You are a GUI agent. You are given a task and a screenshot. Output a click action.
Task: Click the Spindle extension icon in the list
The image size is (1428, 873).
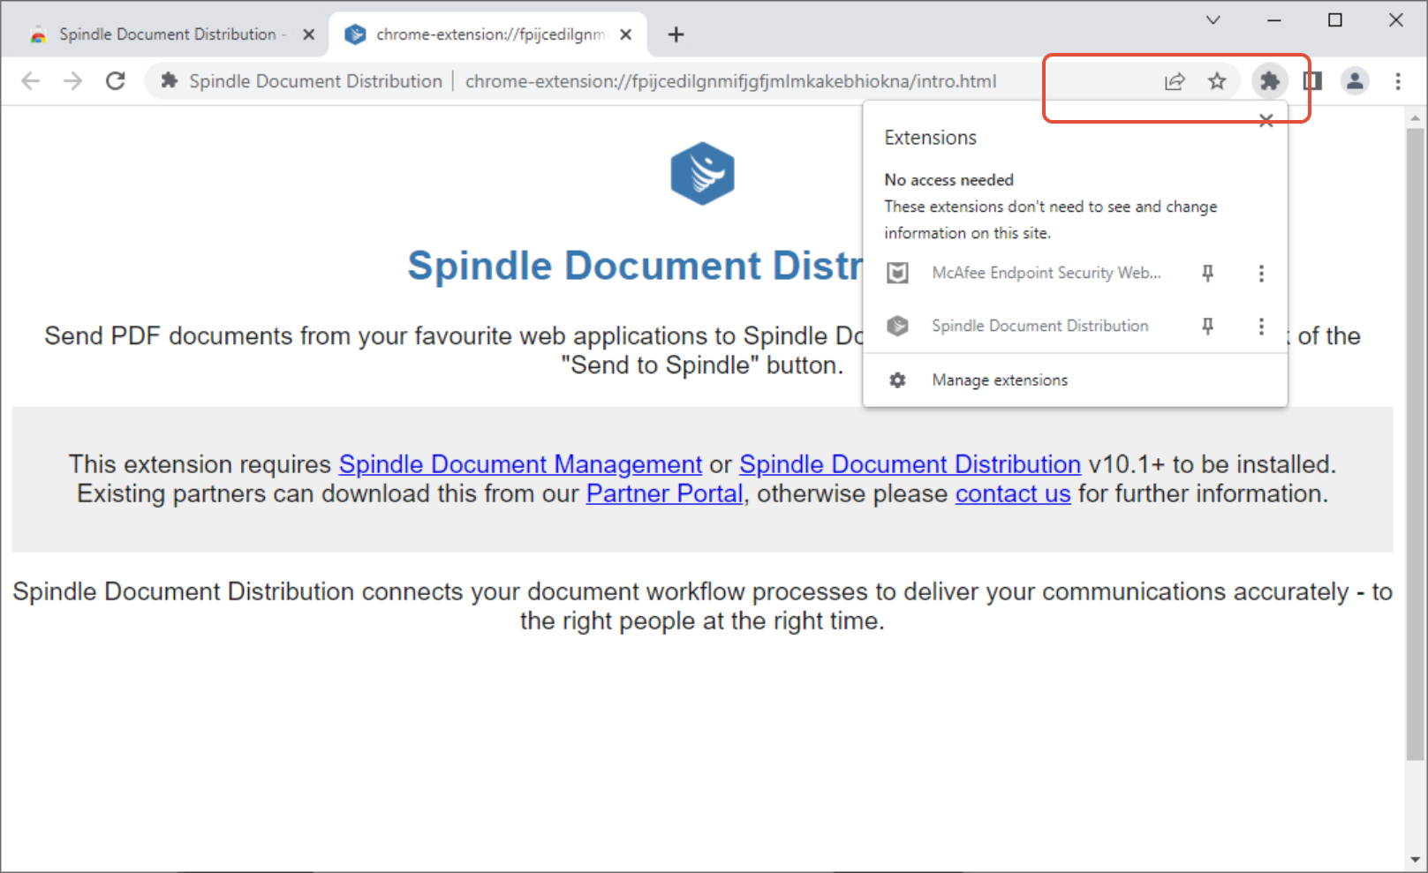coord(897,327)
